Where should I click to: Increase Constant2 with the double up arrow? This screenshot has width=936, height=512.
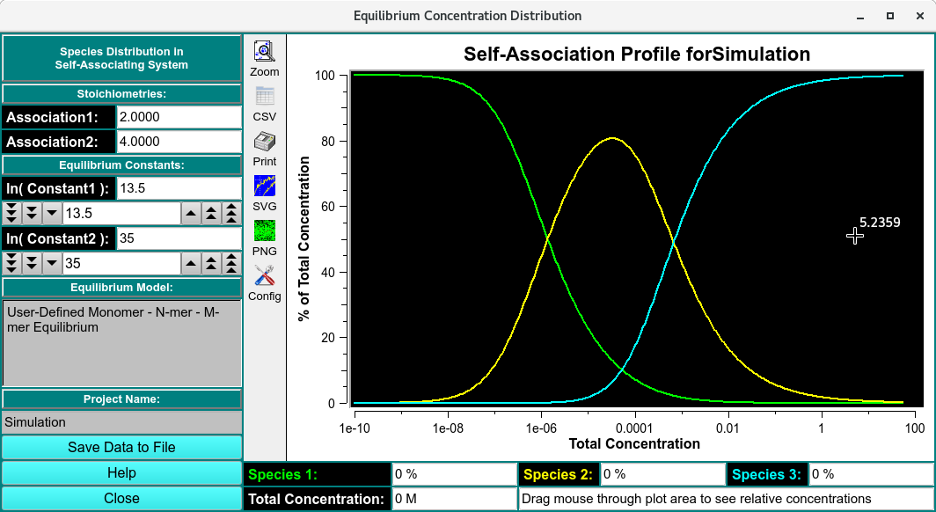[210, 264]
